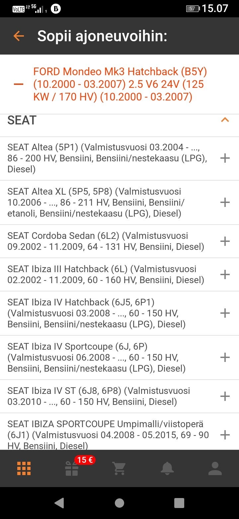Screen dimensions: 239x519
Task: Open notifications bell
Action: [167, 468]
